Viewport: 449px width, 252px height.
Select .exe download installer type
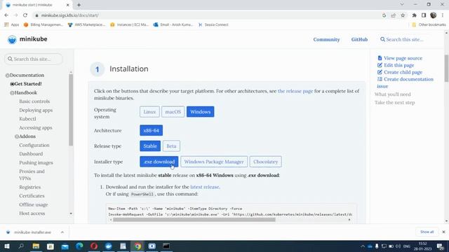(159, 162)
